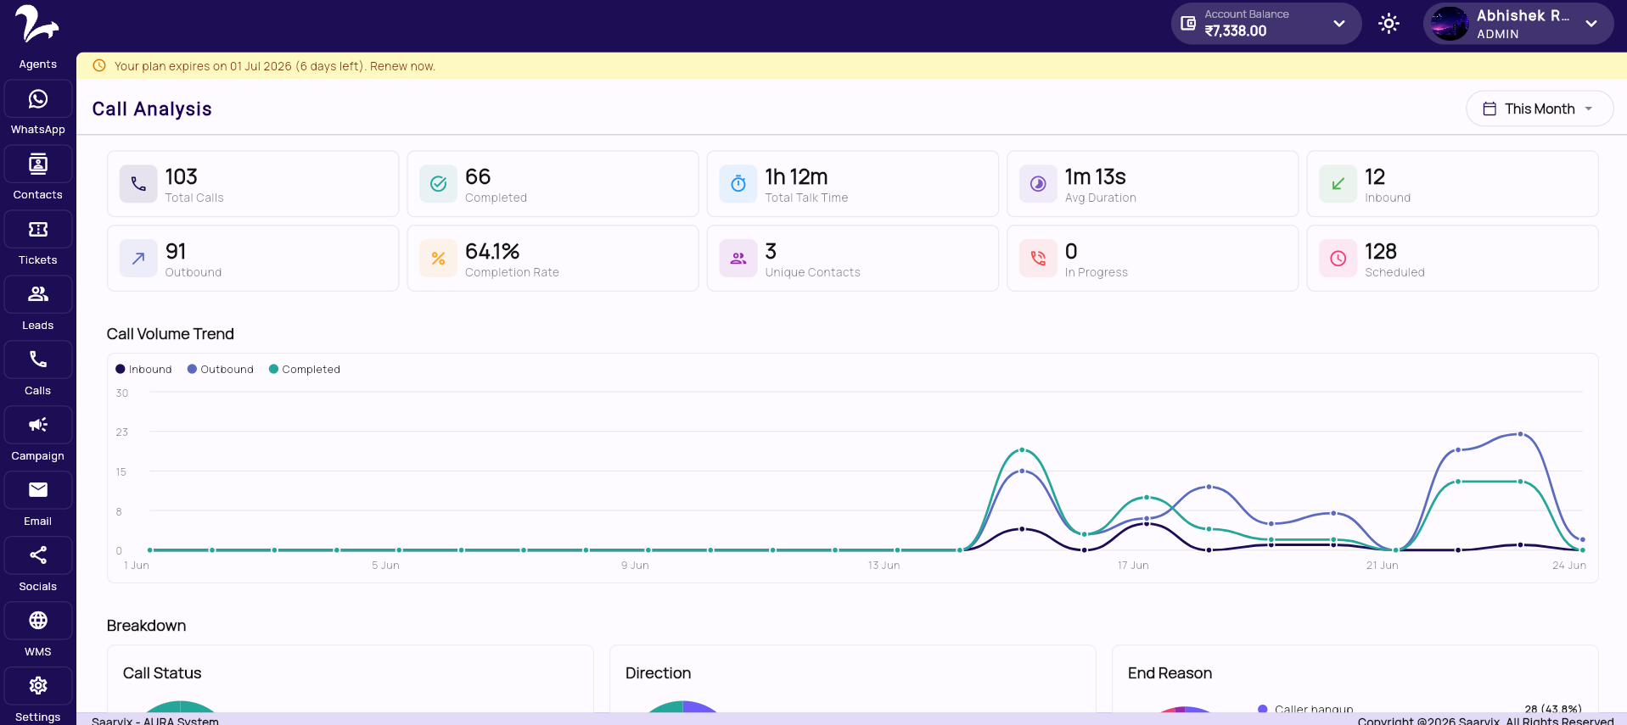Click the 64.1% Completion Rate value

click(x=492, y=251)
